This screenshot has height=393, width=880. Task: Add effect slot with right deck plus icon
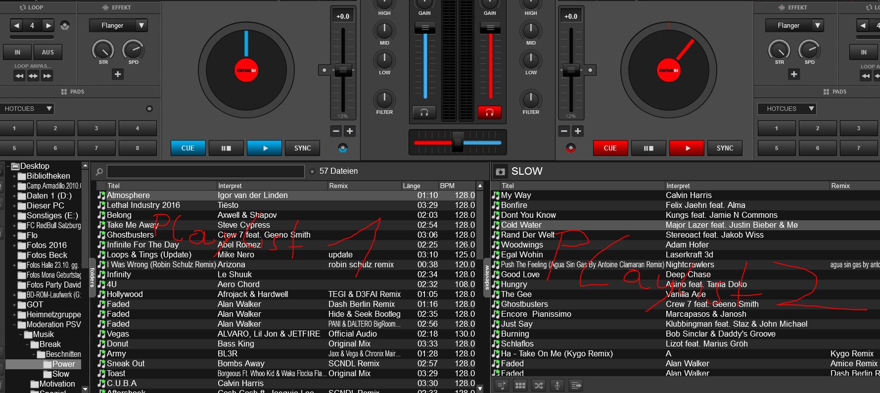pos(794,74)
